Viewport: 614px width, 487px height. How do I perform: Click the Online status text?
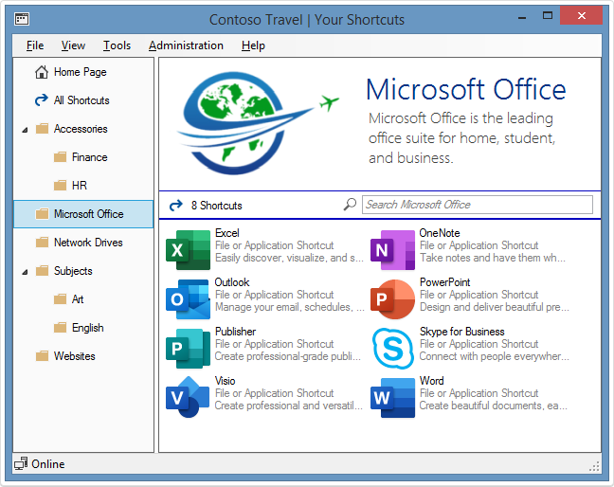point(47,464)
